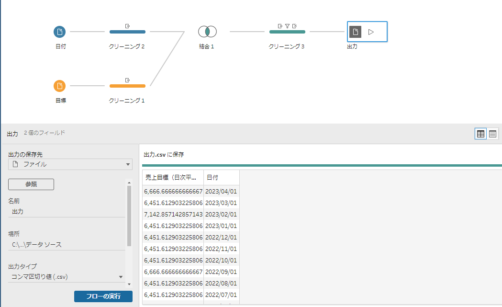Expand the 出力タイプ コンマ区切り値 dropdown
This screenshot has height=307, width=502.
(x=67, y=276)
